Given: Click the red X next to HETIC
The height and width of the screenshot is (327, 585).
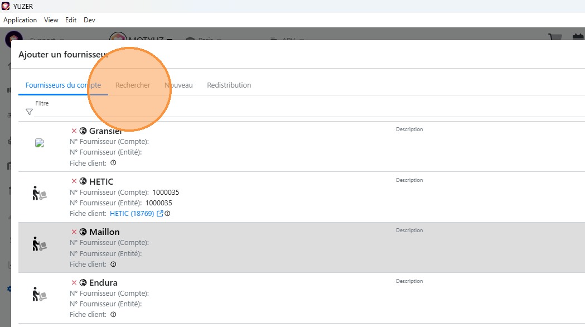Looking at the screenshot, I should point(74,181).
